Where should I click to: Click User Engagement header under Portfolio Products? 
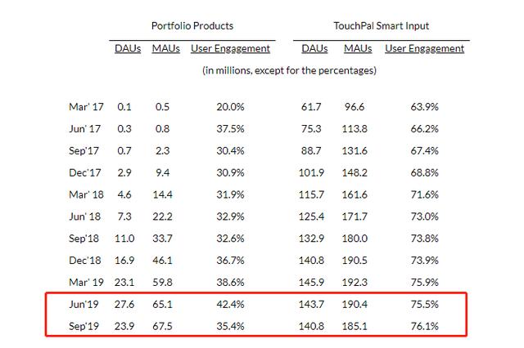pos(230,49)
